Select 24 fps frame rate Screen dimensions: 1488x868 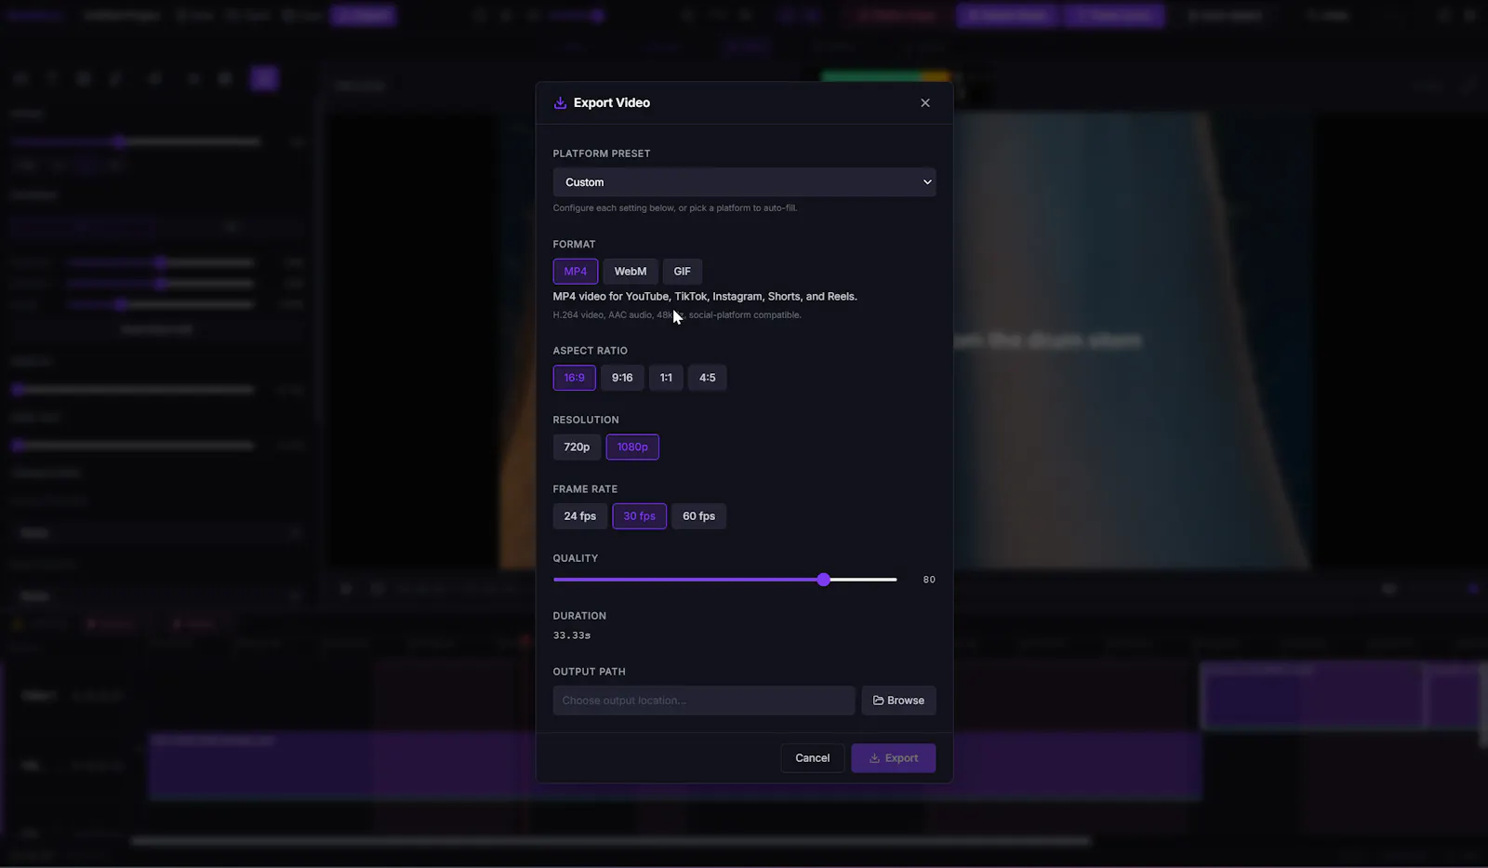pos(579,516)
